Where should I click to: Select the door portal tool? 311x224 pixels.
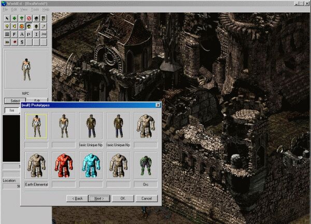coord(44,19)
